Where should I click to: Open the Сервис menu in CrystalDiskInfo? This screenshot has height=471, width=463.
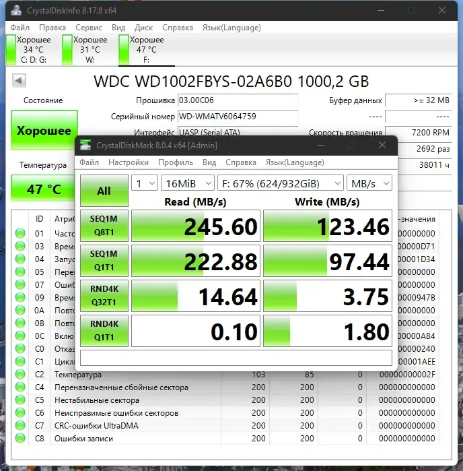click(x=89, y=28)
